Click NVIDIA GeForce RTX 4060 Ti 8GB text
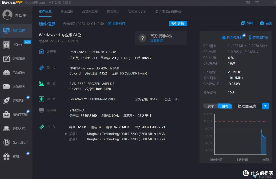Image resolution: width=276 pixels, height=179 pixels. (x=94, y=68)
